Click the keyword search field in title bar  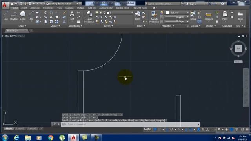(x=162, y=4)
